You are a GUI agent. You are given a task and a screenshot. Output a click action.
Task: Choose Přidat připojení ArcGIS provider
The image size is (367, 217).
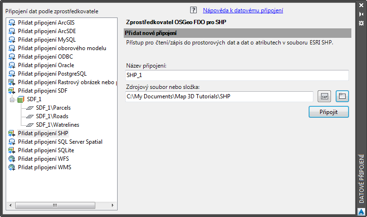(46, 23)
